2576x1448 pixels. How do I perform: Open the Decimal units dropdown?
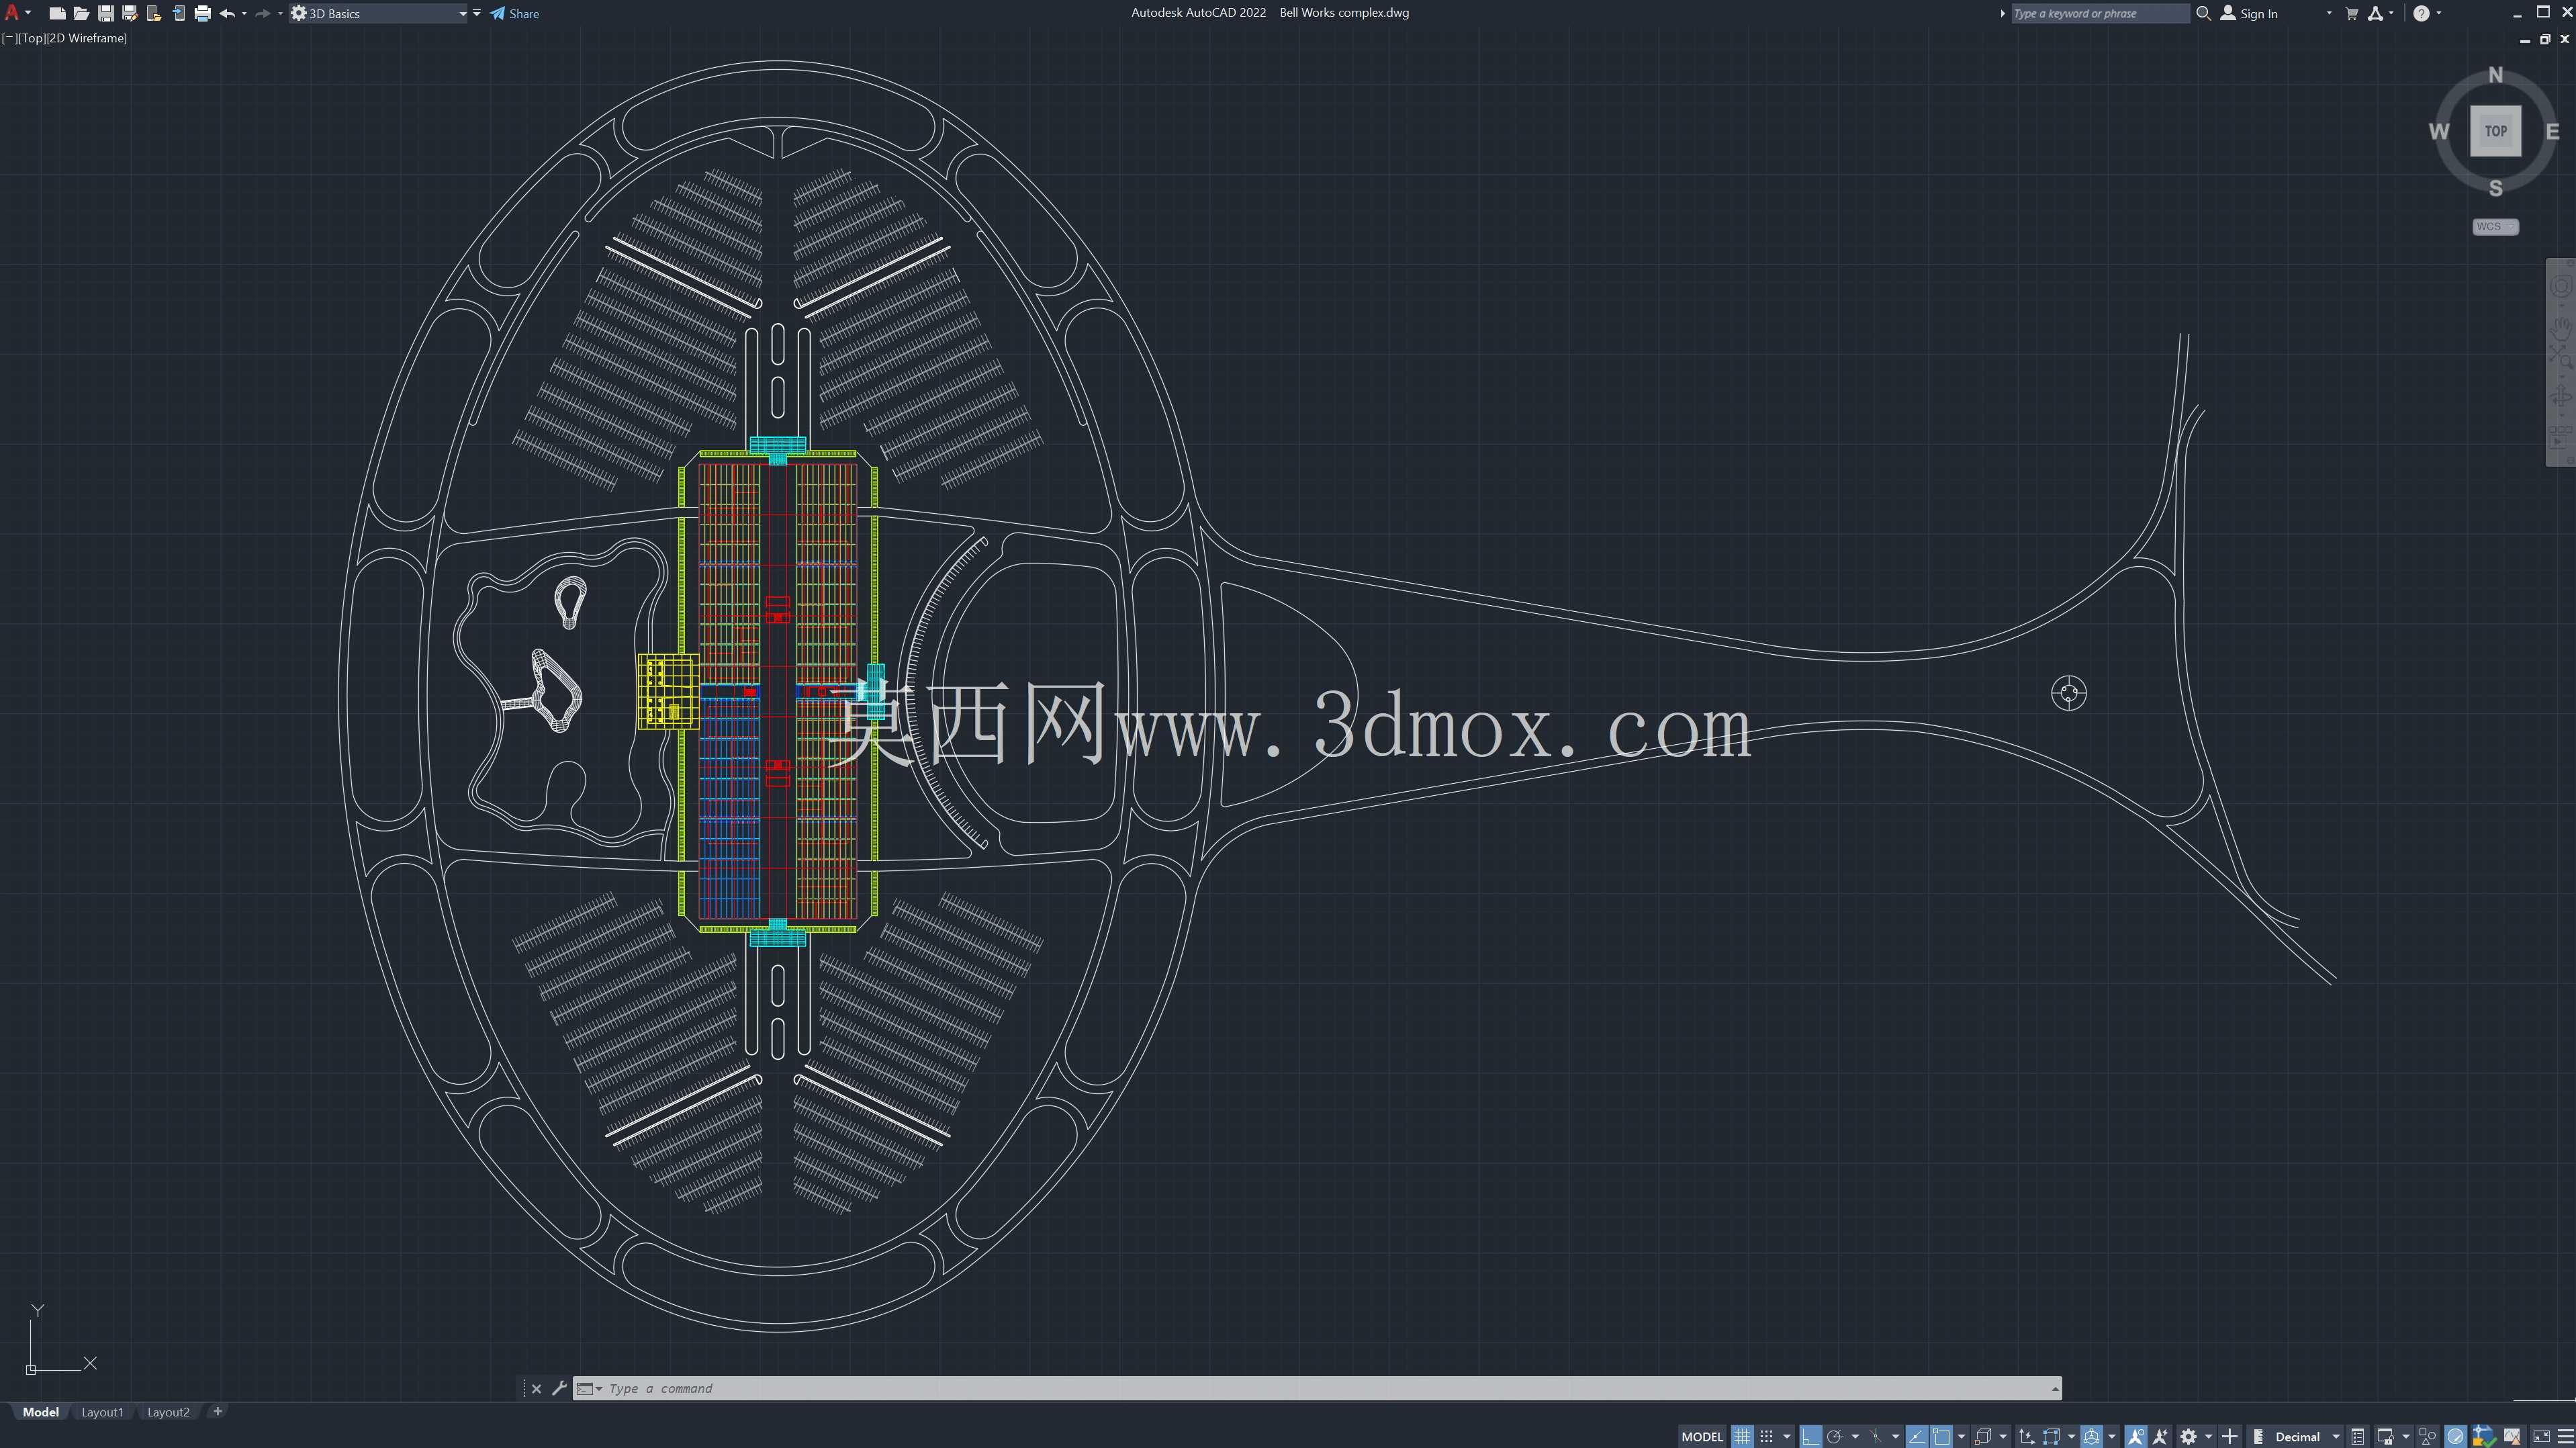click(2297, 1437)
